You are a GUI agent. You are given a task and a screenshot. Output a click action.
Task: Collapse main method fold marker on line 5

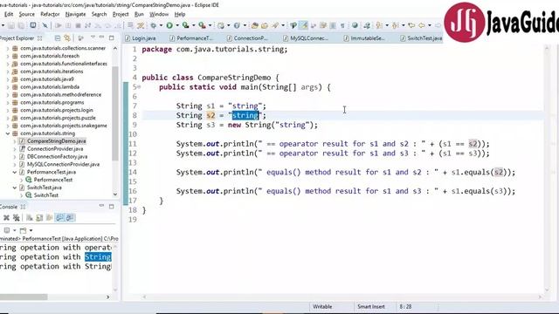click(x=139, y=87)
